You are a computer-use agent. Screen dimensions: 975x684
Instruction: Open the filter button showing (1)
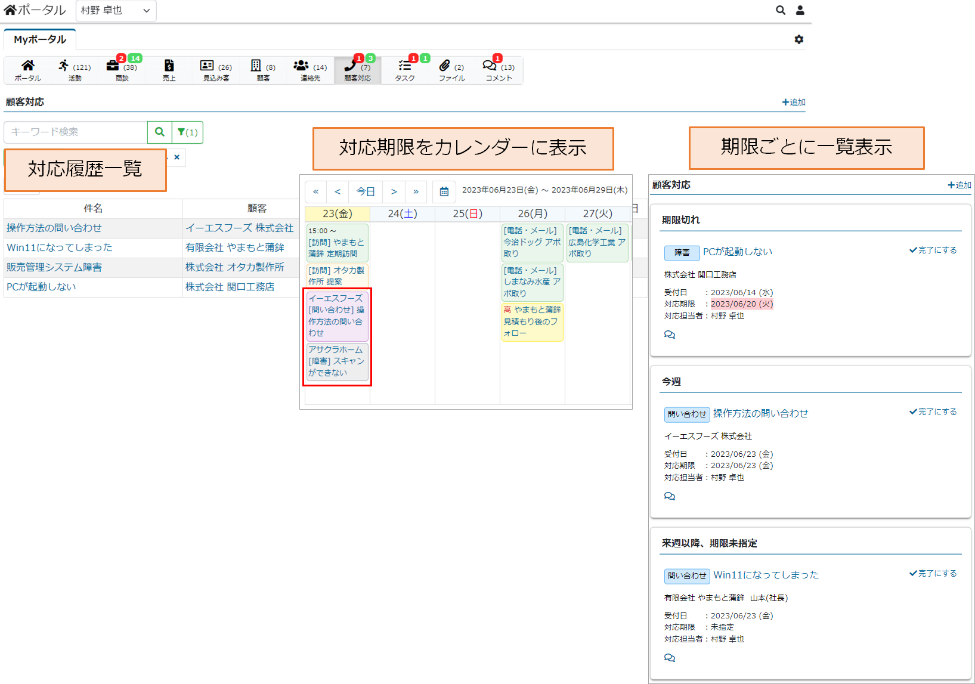pyautogui.click(x=187, y=132)
